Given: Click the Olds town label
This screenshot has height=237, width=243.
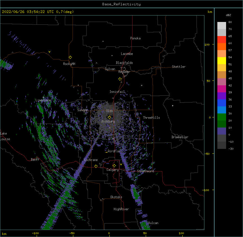Looking at the screenshot, I should click(x=109, y=111).
